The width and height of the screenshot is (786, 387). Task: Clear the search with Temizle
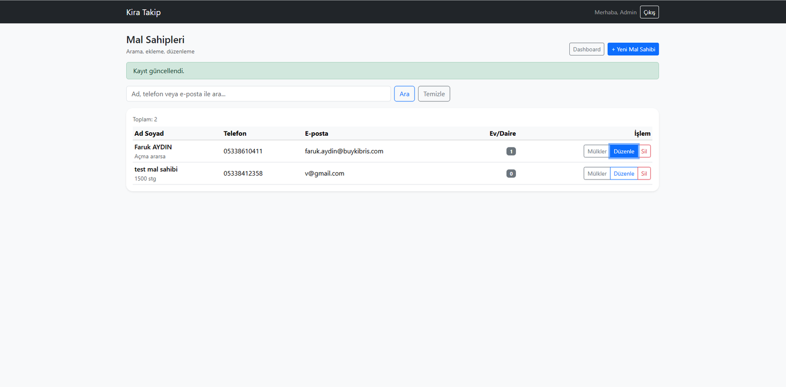(434, 94)
